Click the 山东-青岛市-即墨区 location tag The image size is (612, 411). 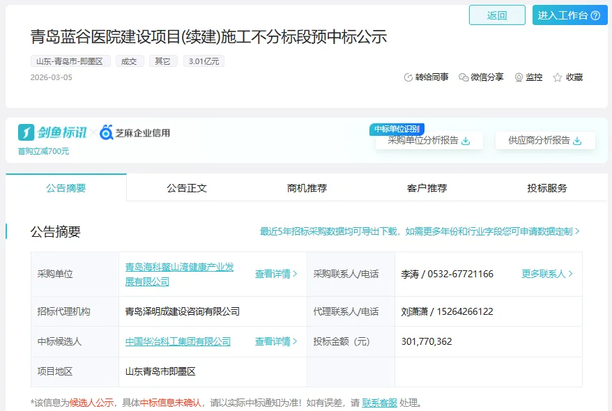(70, 61)
